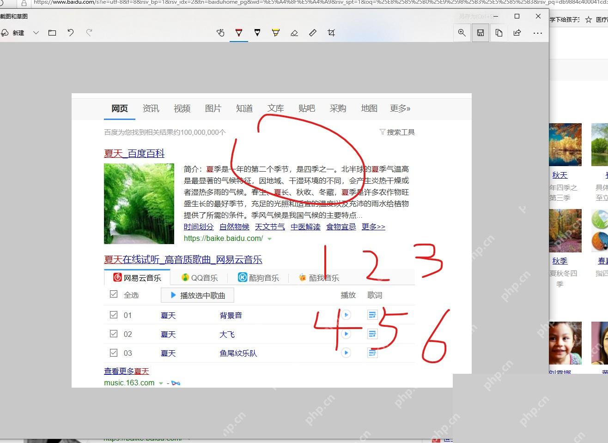Save the snip with floppy disk icon
This screenshot has height=443, width=608.
coord(480,33)
